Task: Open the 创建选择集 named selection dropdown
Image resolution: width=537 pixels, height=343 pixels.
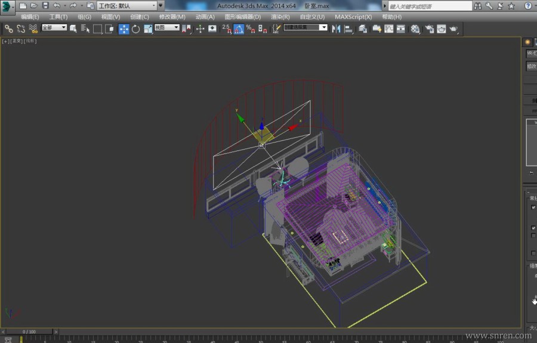Action: [x=305, y=27]
